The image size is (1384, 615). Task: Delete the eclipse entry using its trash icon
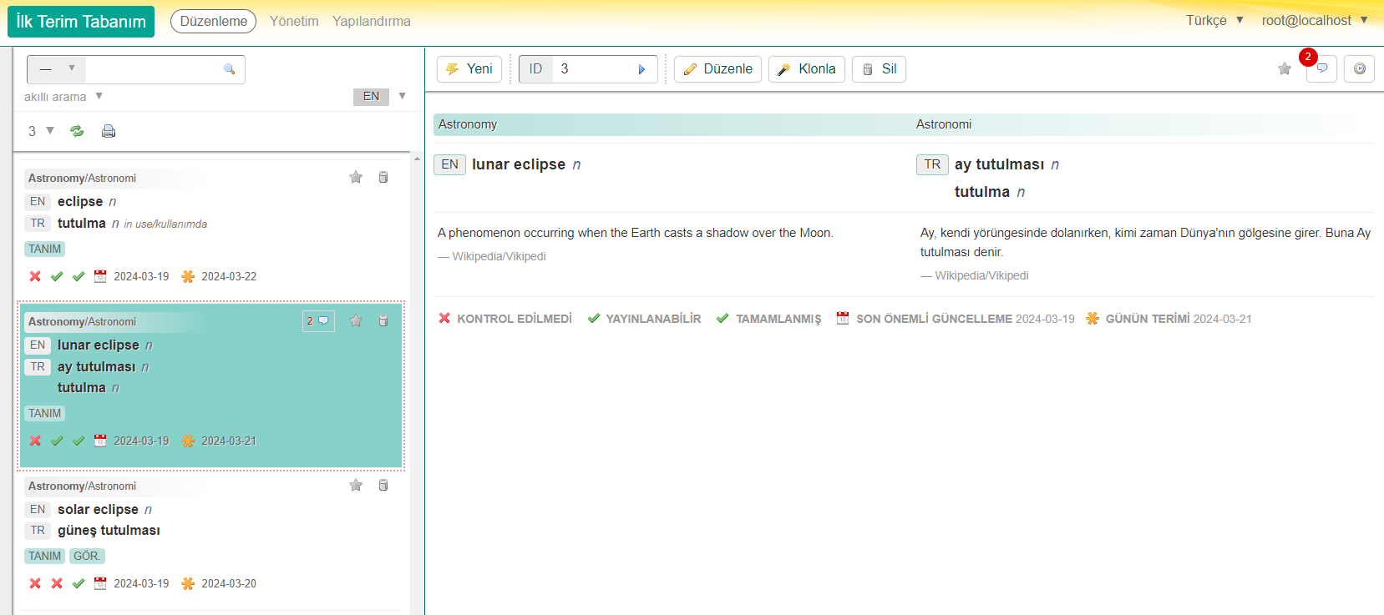pyautogui.click(x=383, y=177)
